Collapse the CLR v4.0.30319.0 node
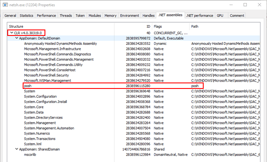 click(12, 32)
